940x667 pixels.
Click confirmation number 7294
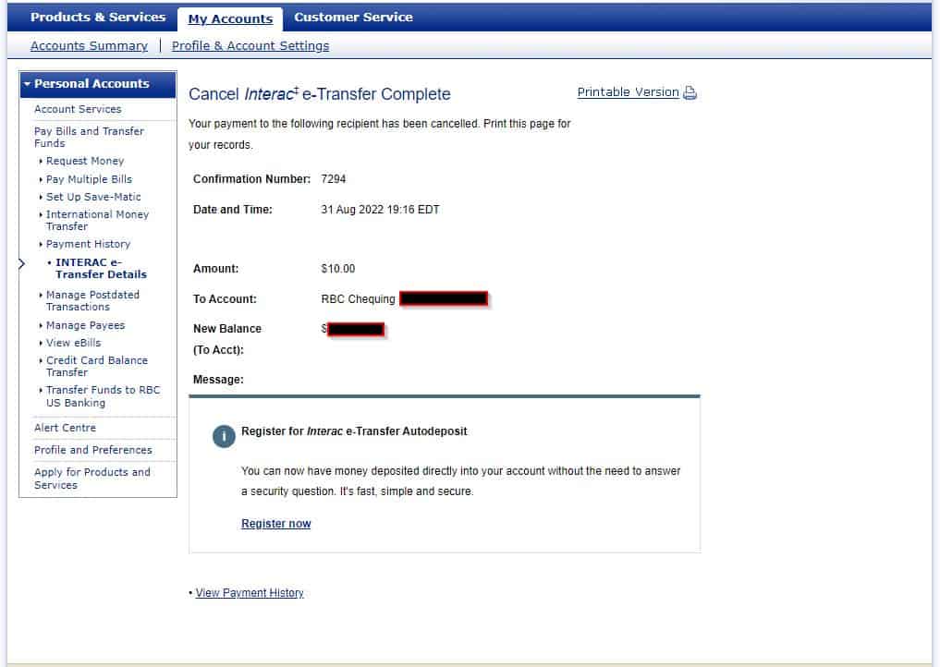tap(334, 179)
